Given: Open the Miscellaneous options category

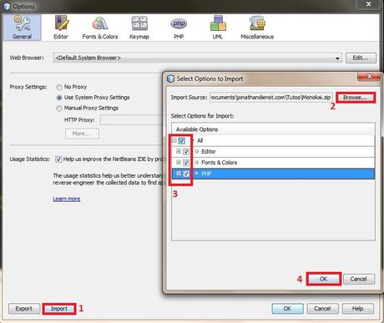Looking at the screenshot, I should tap(257, 28).
